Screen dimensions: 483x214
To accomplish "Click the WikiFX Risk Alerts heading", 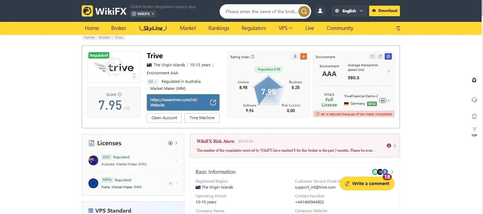I will click(x=215, y=141).
